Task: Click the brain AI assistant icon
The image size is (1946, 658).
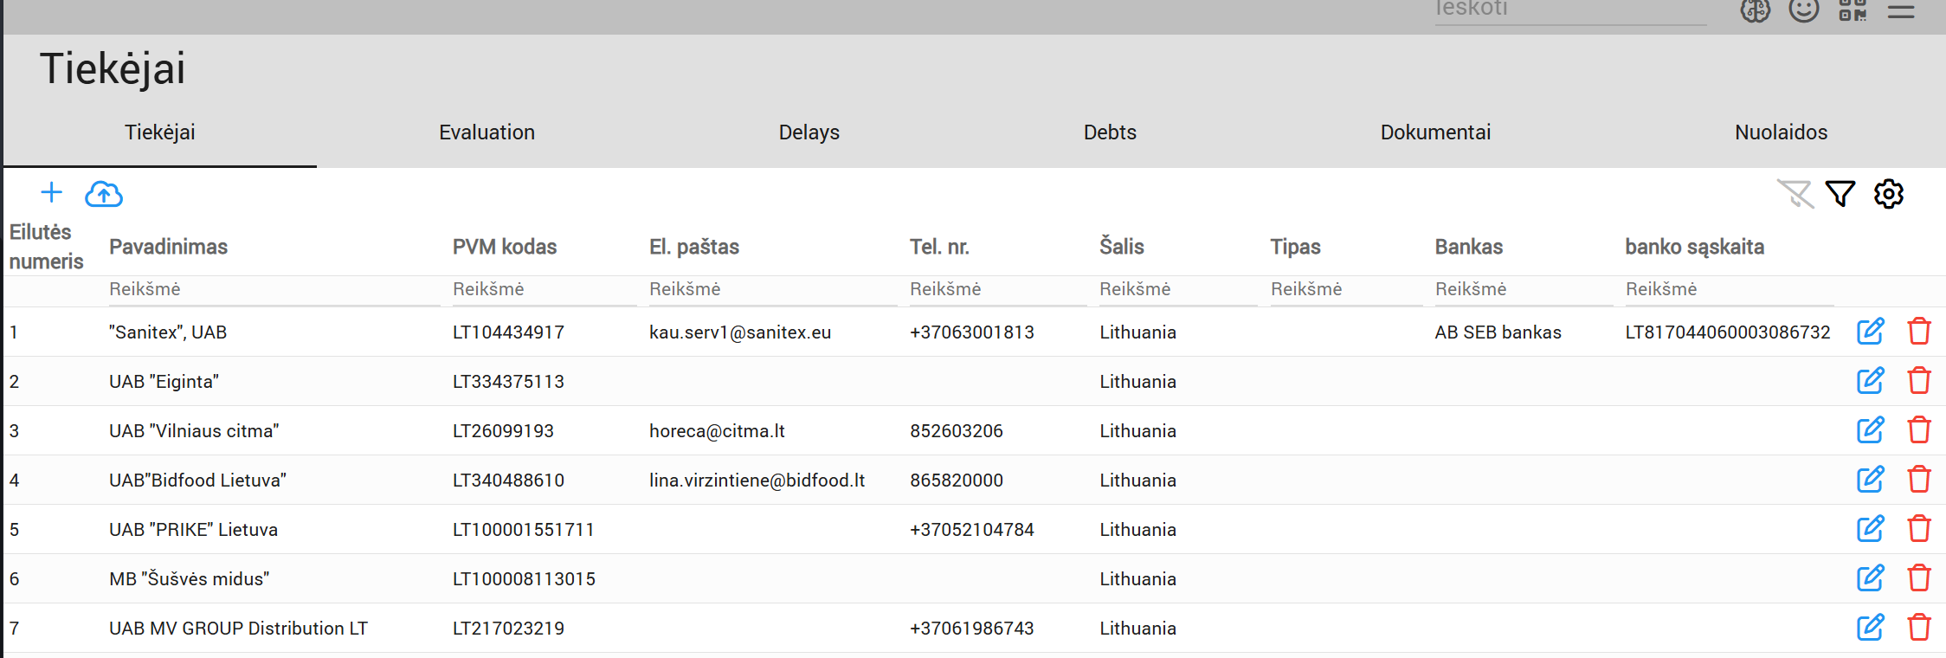Action: (1756, 10)
